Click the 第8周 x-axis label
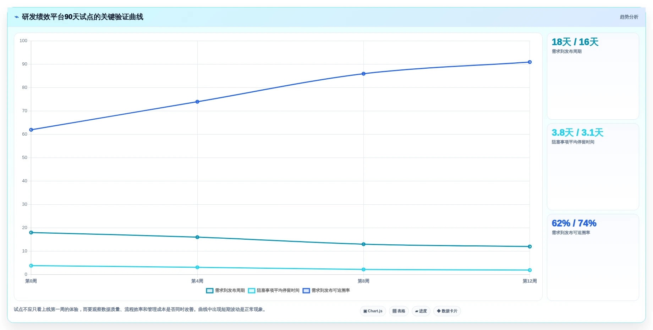 click(363, 281)
